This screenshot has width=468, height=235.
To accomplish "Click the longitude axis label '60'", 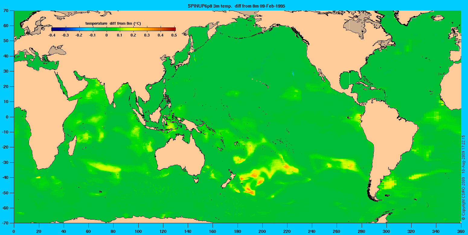I will (x=88, y=232).
